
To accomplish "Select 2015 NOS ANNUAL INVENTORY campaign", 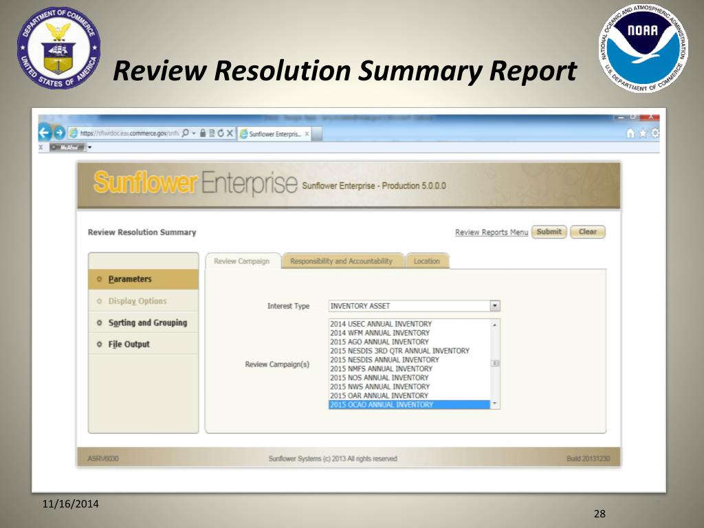I will tap(410, 377).
